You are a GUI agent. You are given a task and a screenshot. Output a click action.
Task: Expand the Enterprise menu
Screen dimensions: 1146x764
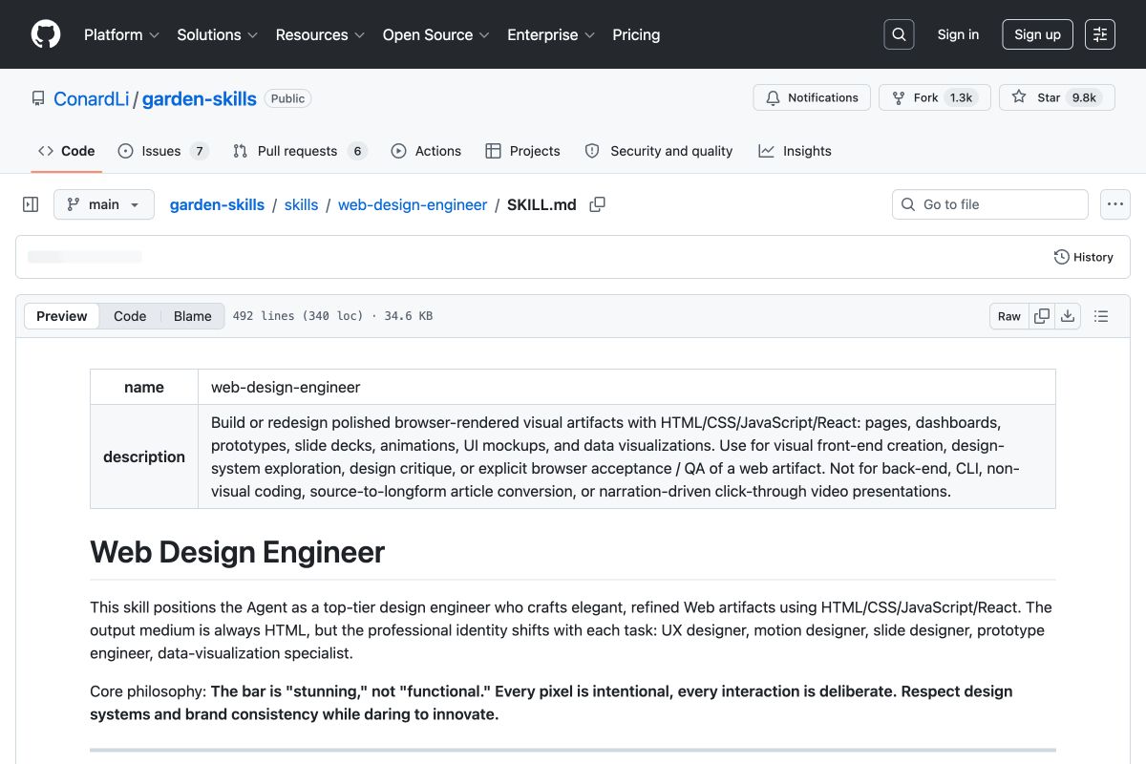(551, 34)
